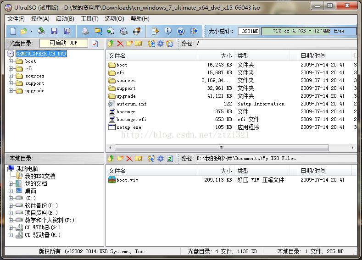Click the Burn CD/DVD image icon
Image resolution: width=362 pixels, height=260 pixels.
[137, 31]
